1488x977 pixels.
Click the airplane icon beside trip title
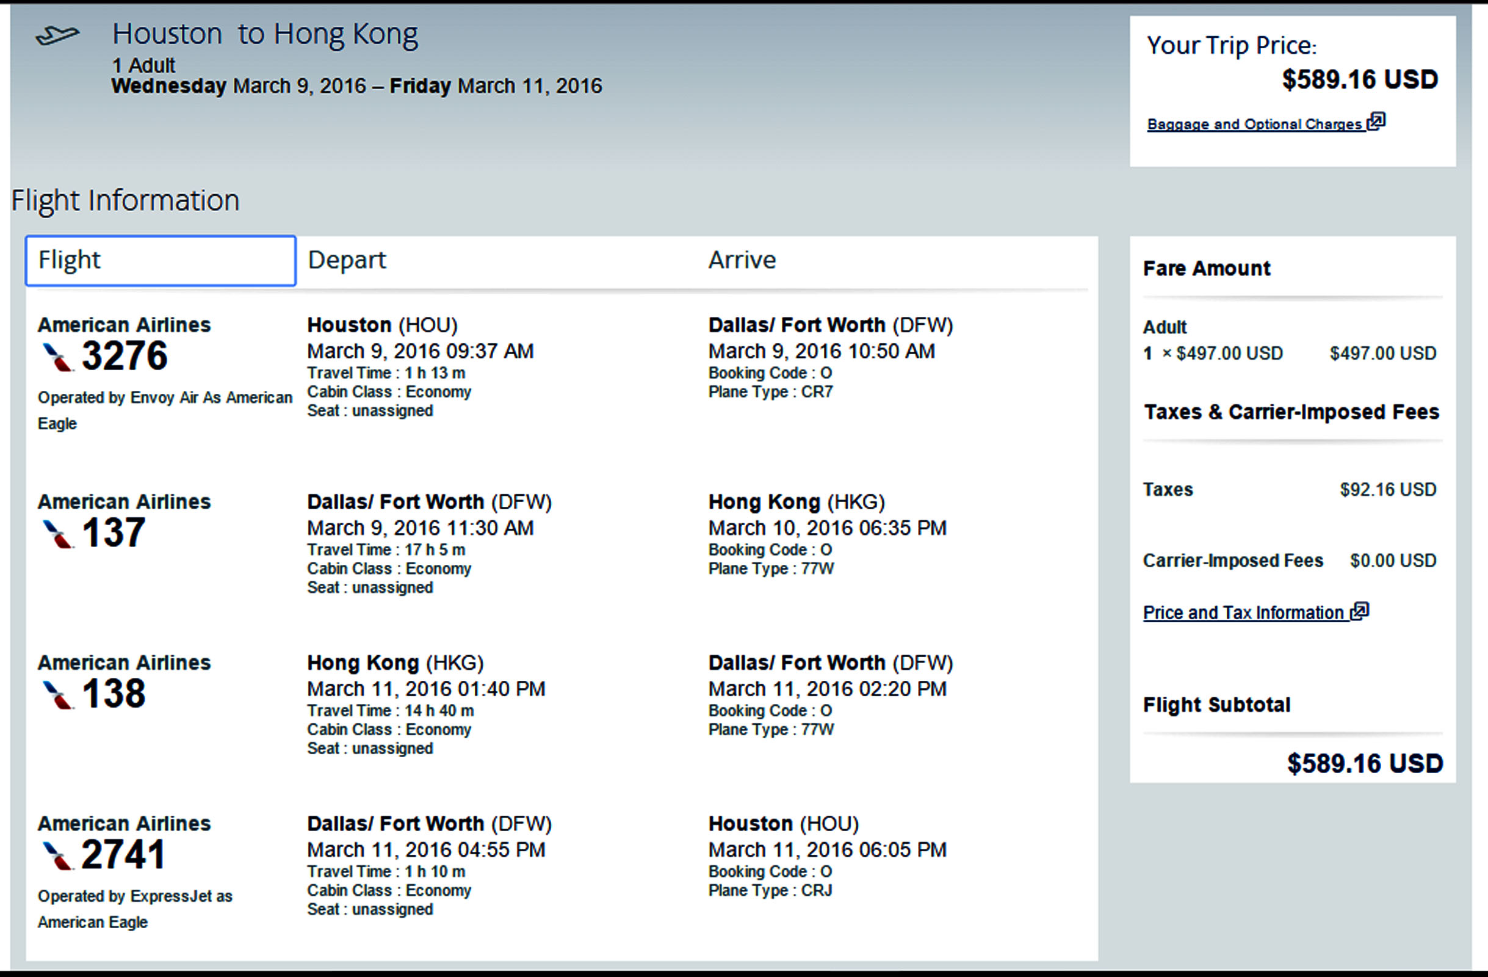click(x=57, y=35)
